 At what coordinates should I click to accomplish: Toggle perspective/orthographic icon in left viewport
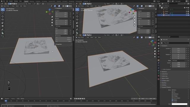click(x=52, y=25)
